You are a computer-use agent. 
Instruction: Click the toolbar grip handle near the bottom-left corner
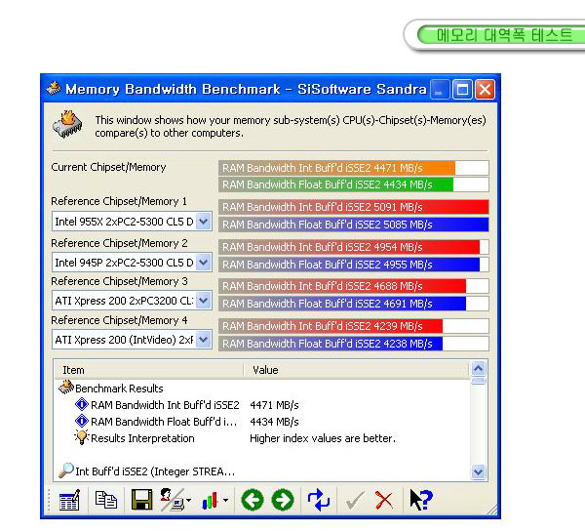49,500
